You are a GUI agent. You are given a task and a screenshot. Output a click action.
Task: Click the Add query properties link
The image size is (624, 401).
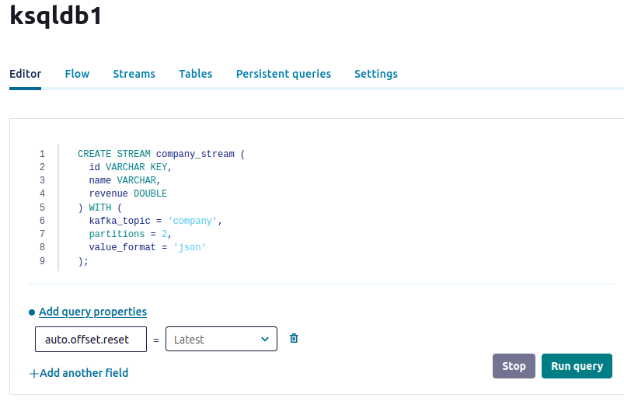[92, 312]
